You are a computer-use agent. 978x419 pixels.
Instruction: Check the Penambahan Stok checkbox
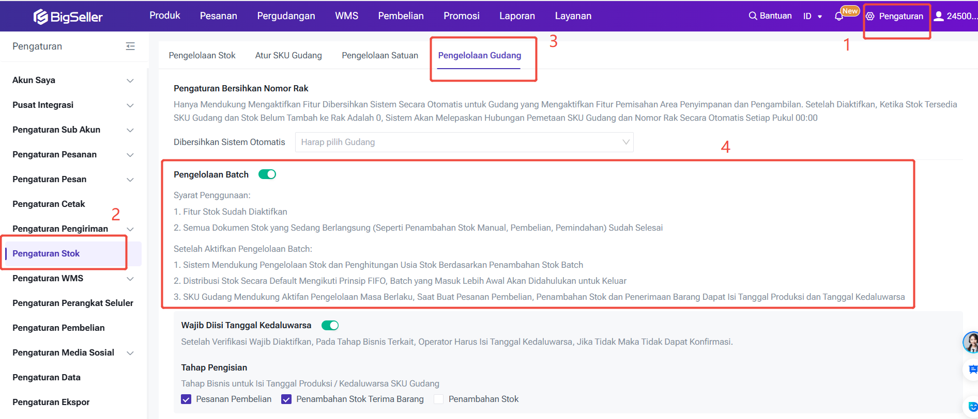pyautogui.click(x=439, y=399)
